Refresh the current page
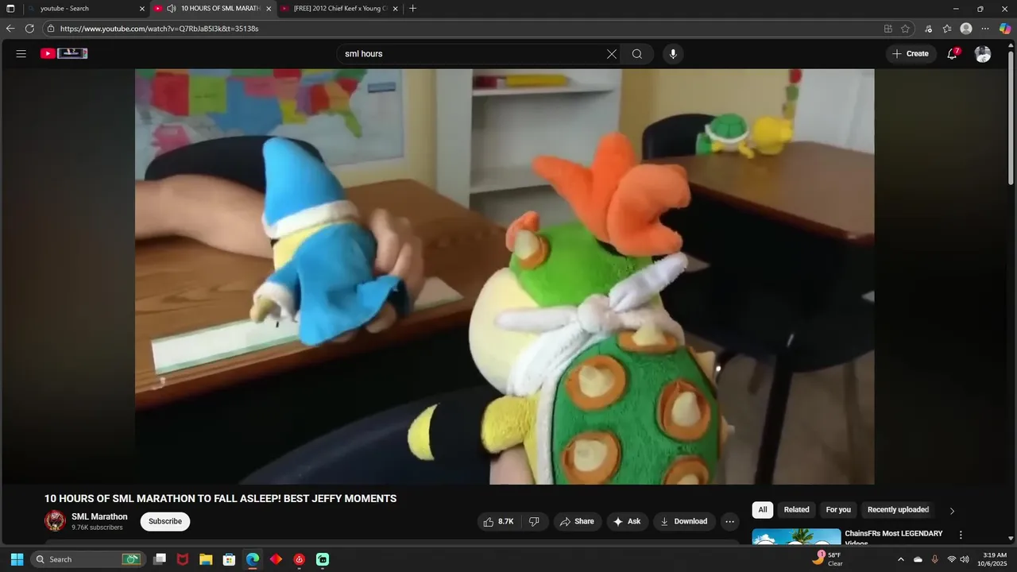1017x572 pixels. 29,29
